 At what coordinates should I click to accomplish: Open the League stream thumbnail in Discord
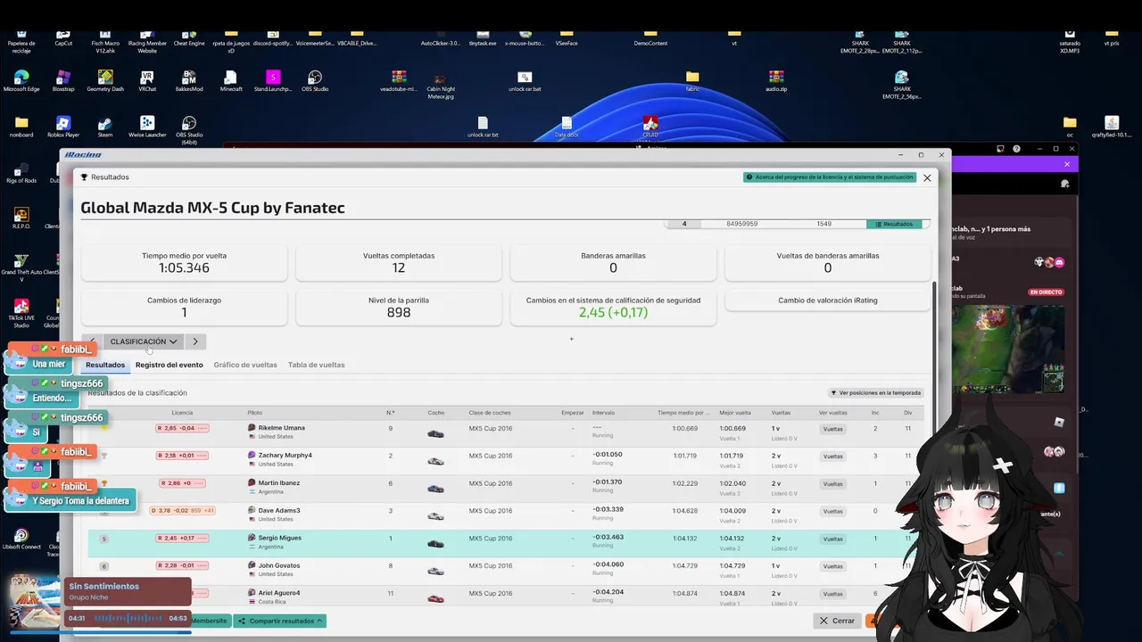tap(1008, 348)
